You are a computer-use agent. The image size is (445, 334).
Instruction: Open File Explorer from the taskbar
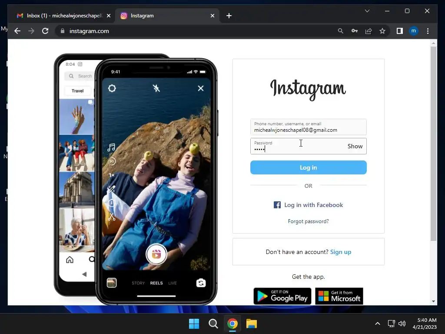tap(252, 324)
